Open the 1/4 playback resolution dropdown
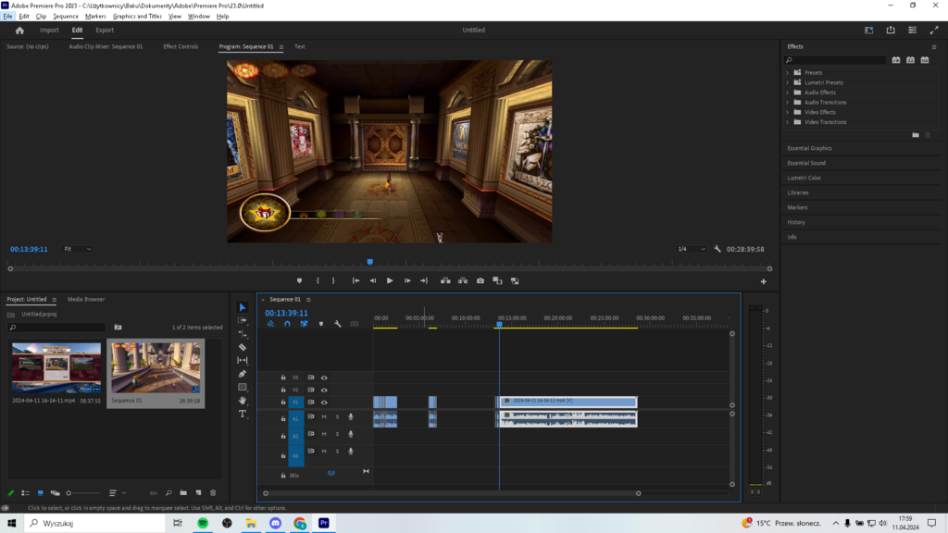 click(690, 249)
